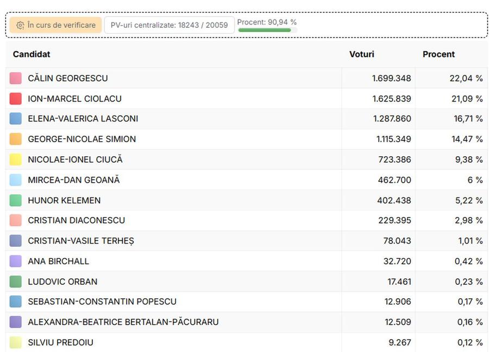Click the slate swatch beside Cristian-Vasile Terheș
Image resolution: width=489 pixels, height=352 pixels.
click(x=16, y=241)
